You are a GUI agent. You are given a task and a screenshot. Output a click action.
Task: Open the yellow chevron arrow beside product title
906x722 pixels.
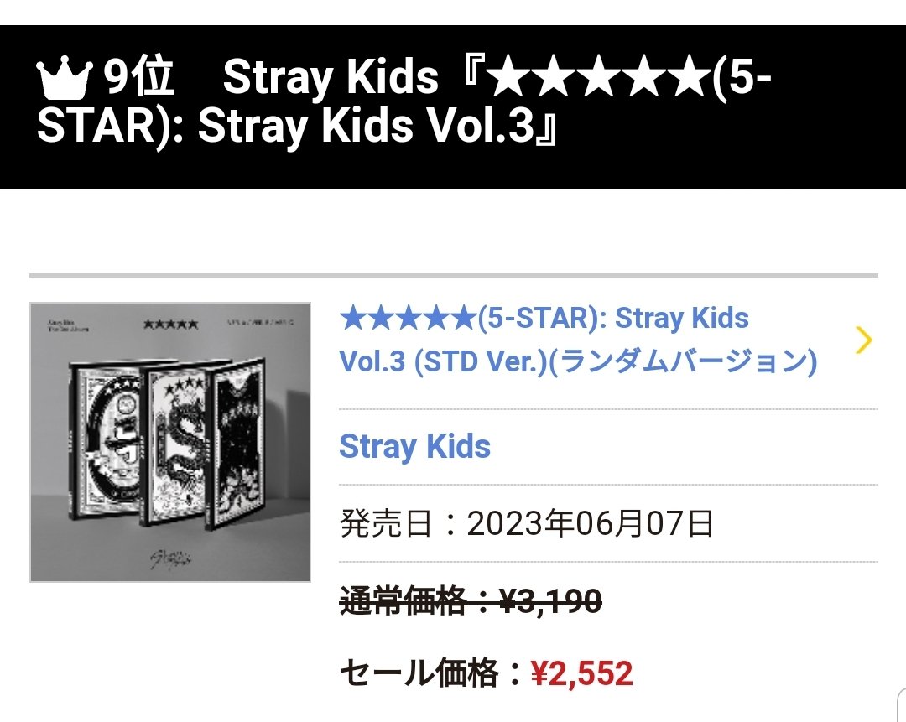coord(864,340)
